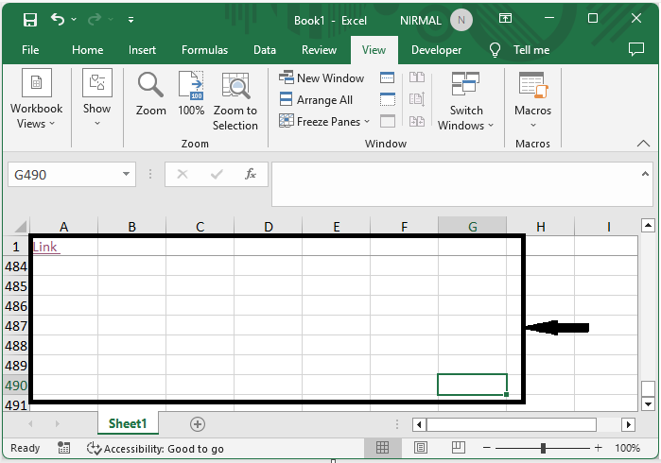
Task: Save the workbook using the floppy icon
Action: tap(29, 19)
